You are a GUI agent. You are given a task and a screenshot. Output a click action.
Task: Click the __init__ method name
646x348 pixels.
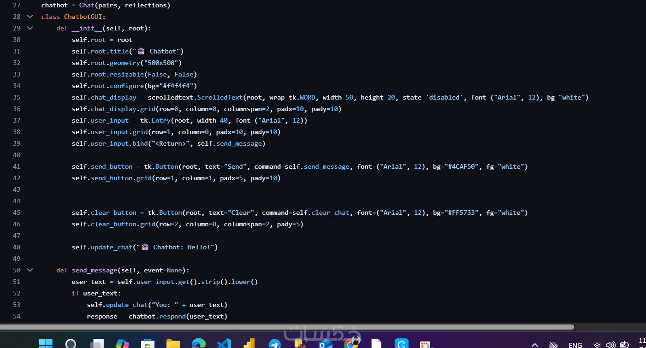tap(87, 28)
